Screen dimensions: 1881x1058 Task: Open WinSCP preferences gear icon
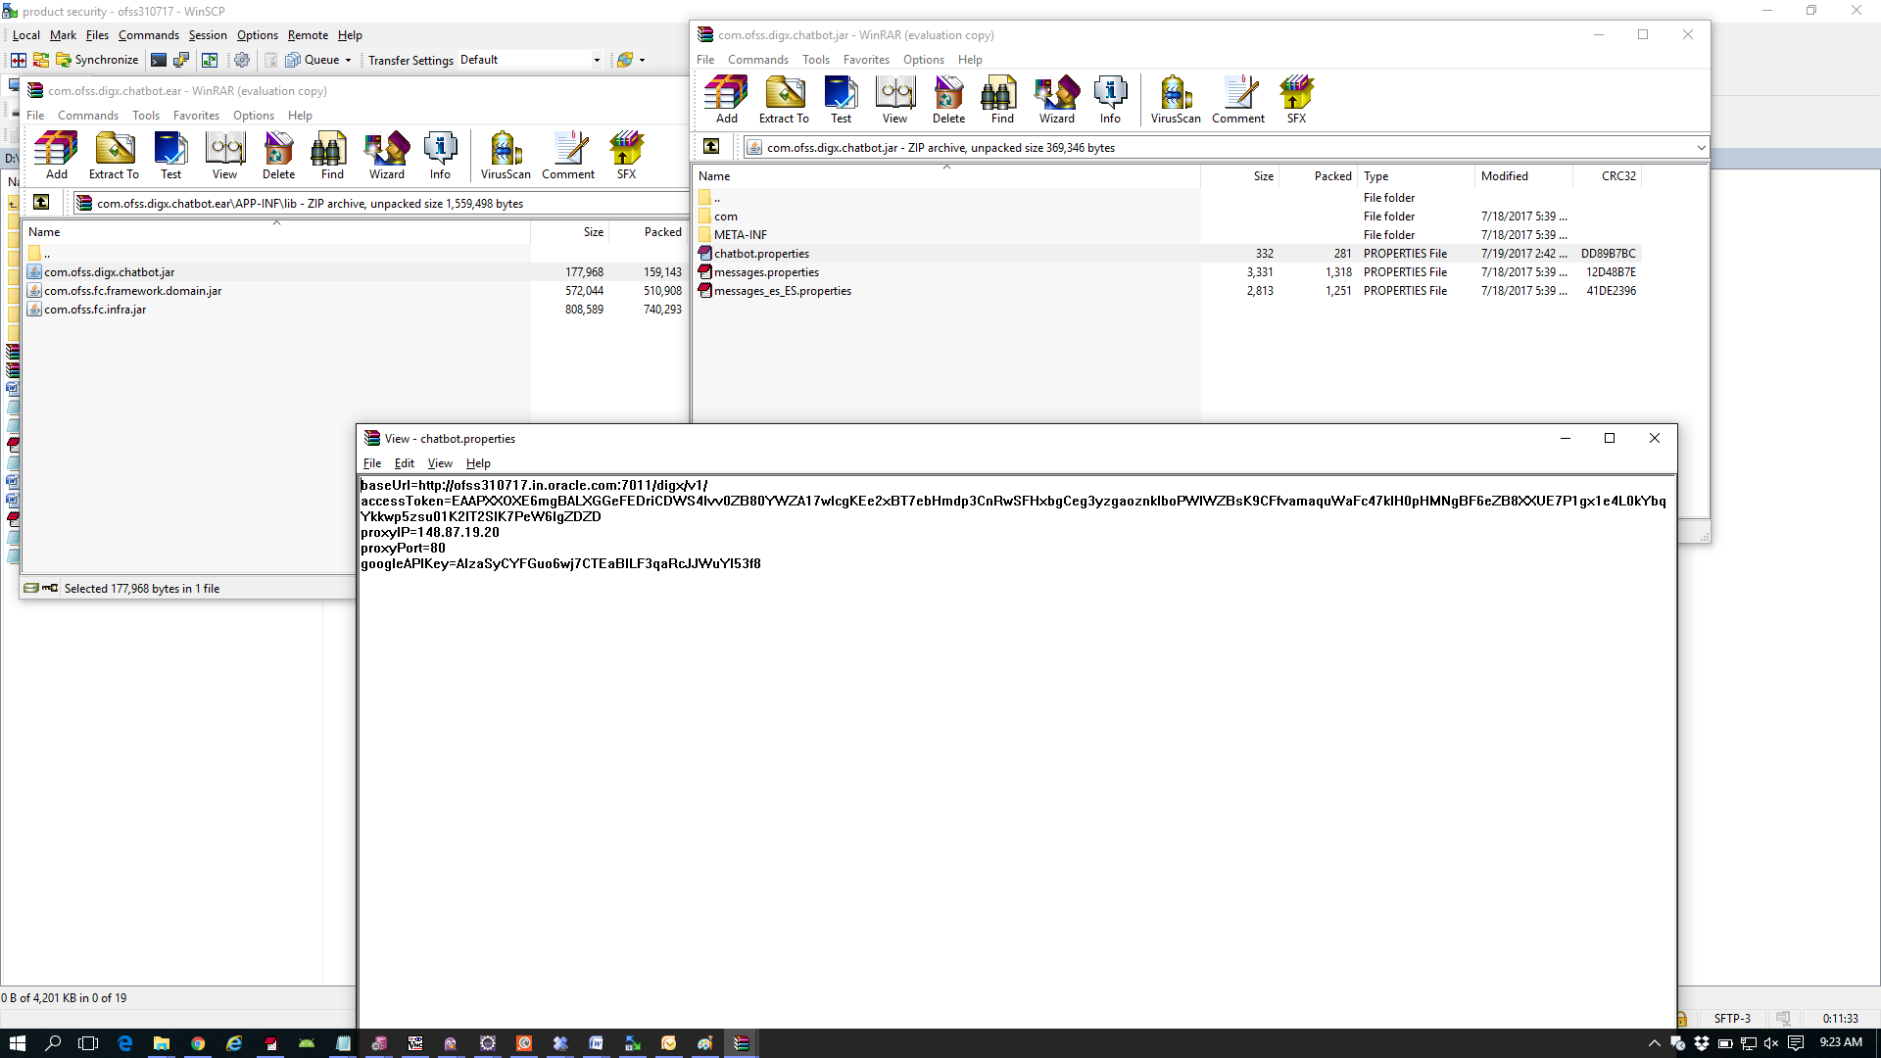pyautogui.click(x=242, y=60)
